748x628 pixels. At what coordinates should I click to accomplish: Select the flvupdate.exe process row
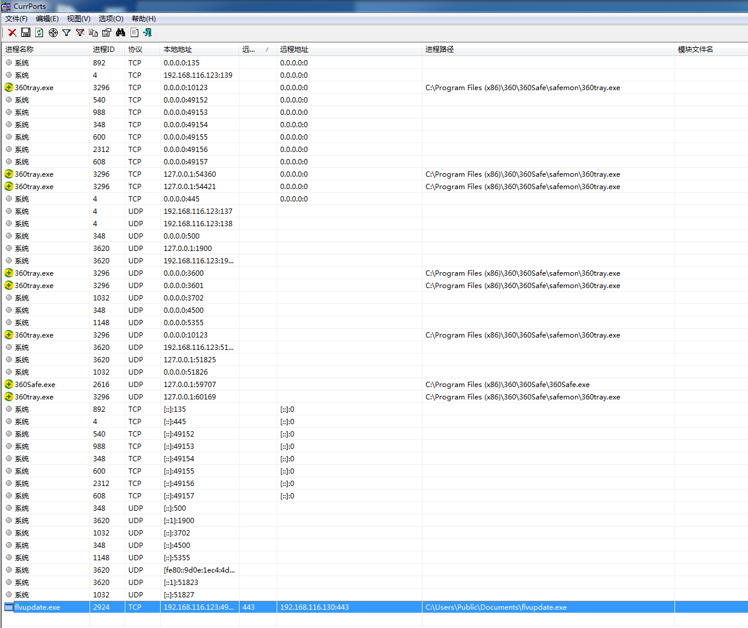point(38,607)
